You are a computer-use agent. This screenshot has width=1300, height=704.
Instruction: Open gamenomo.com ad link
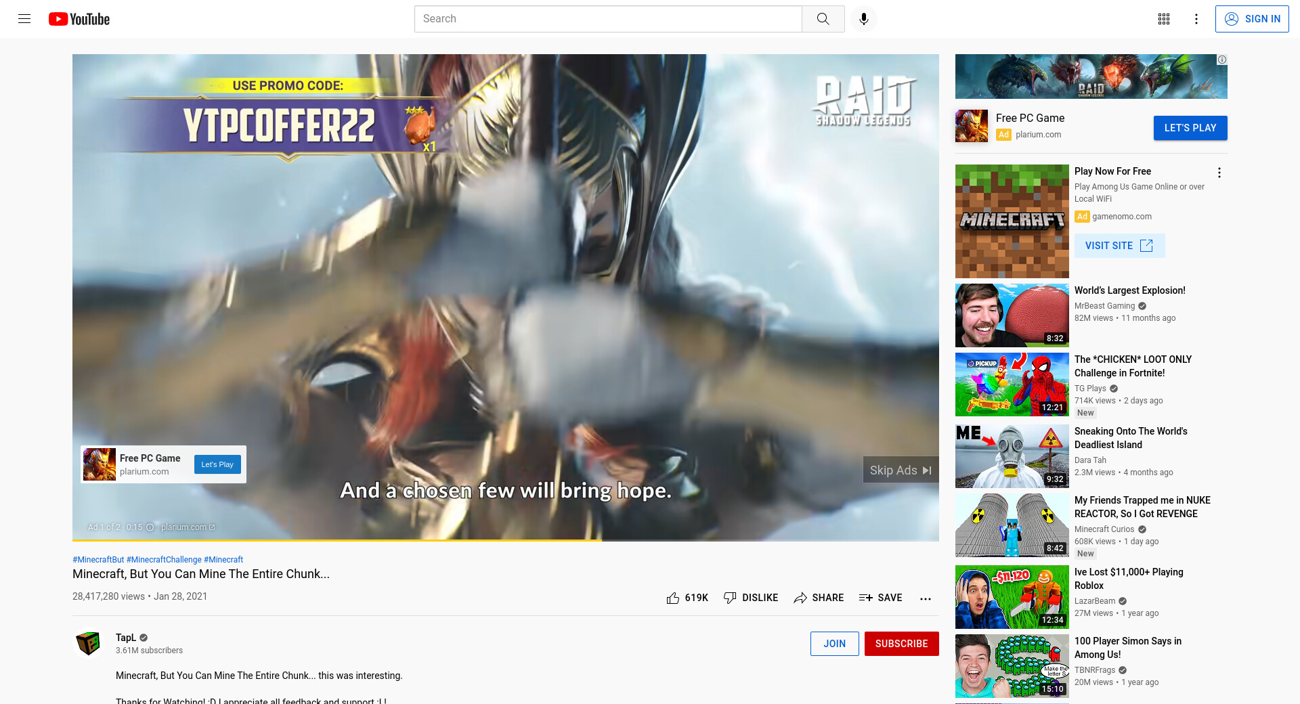tap(1121, 217)
